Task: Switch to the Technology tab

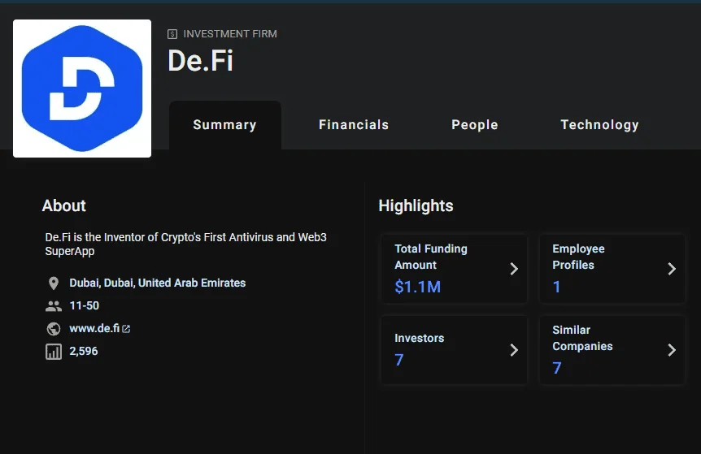Action: click(x=599, y=125)
